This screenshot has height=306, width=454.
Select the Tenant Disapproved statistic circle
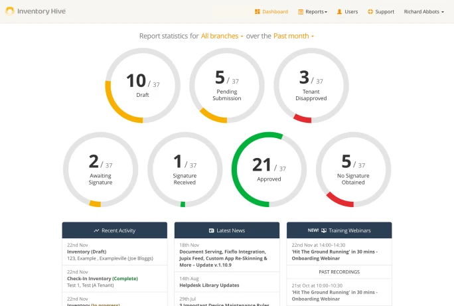coord(311,86)
